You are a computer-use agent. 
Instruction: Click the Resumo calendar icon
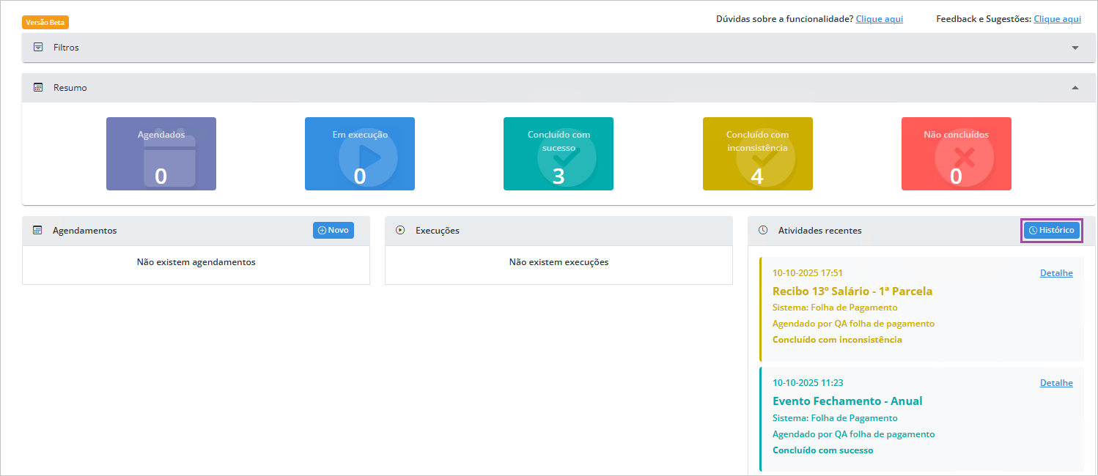pyautogui.click(x=38, y=88)
